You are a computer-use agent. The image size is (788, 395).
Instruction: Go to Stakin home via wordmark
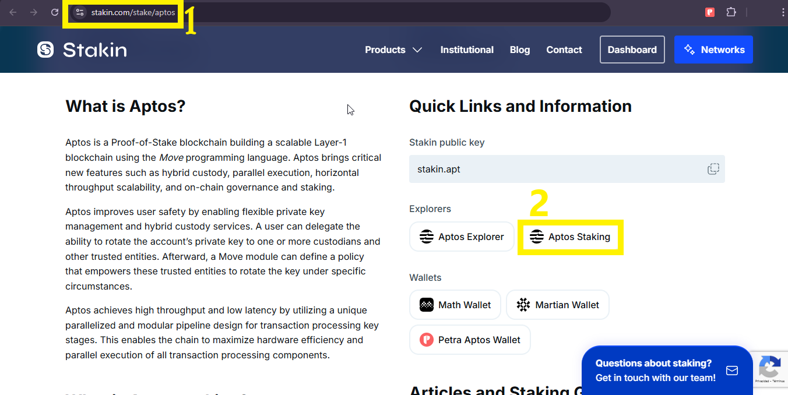(x=94, y=50)
